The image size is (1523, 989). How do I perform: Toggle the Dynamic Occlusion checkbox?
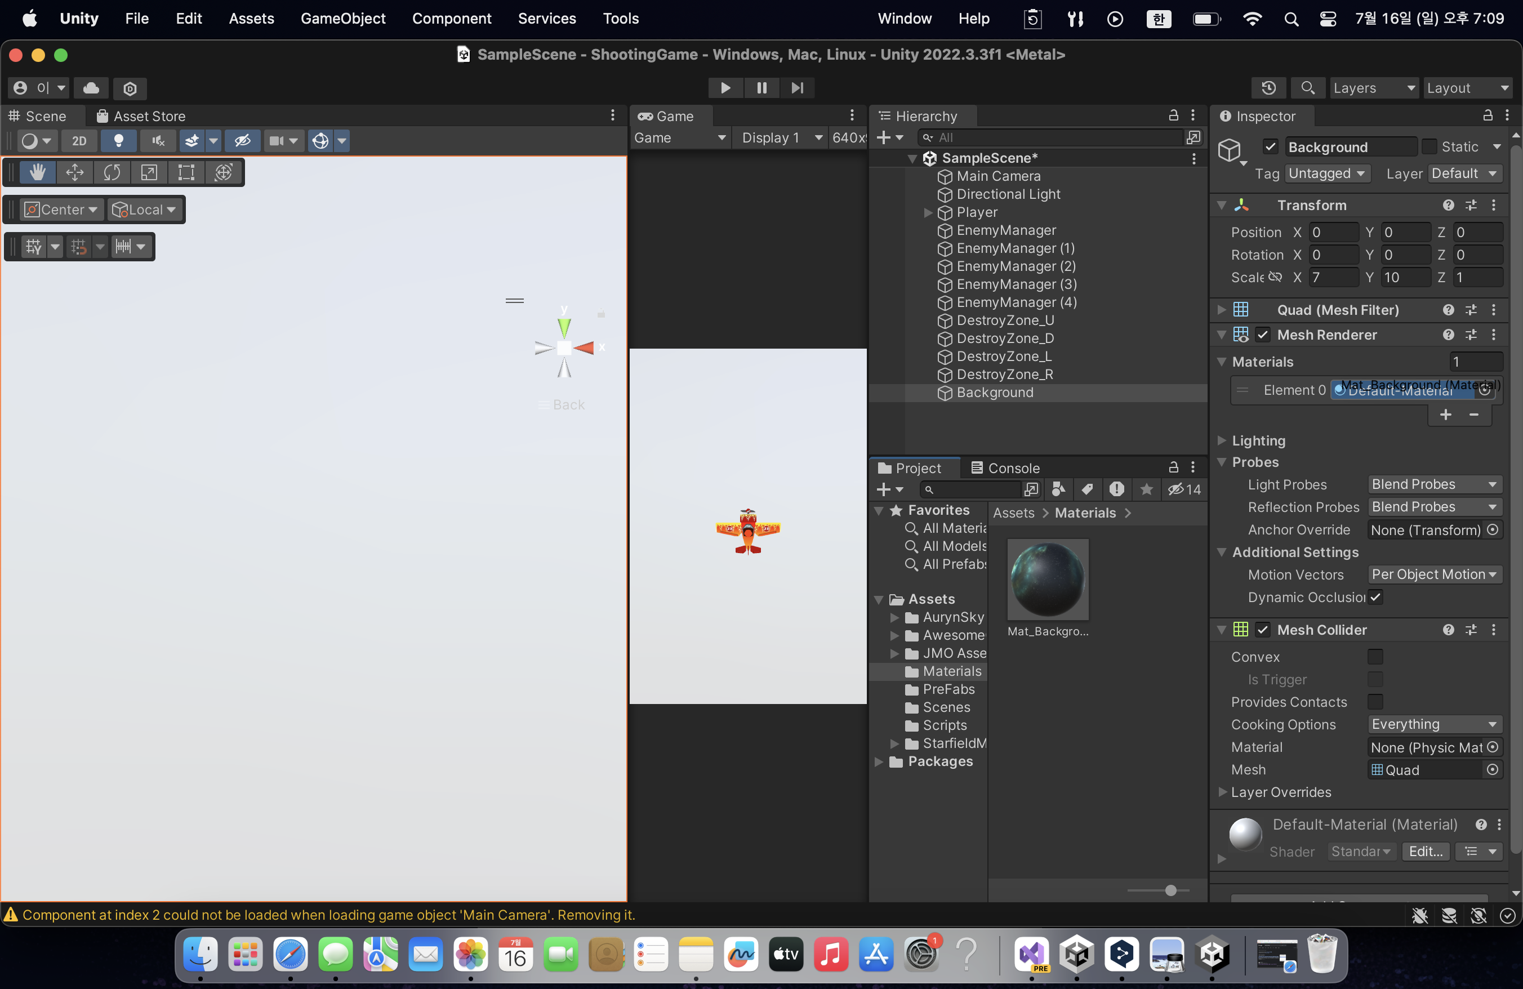point(1374,597)
